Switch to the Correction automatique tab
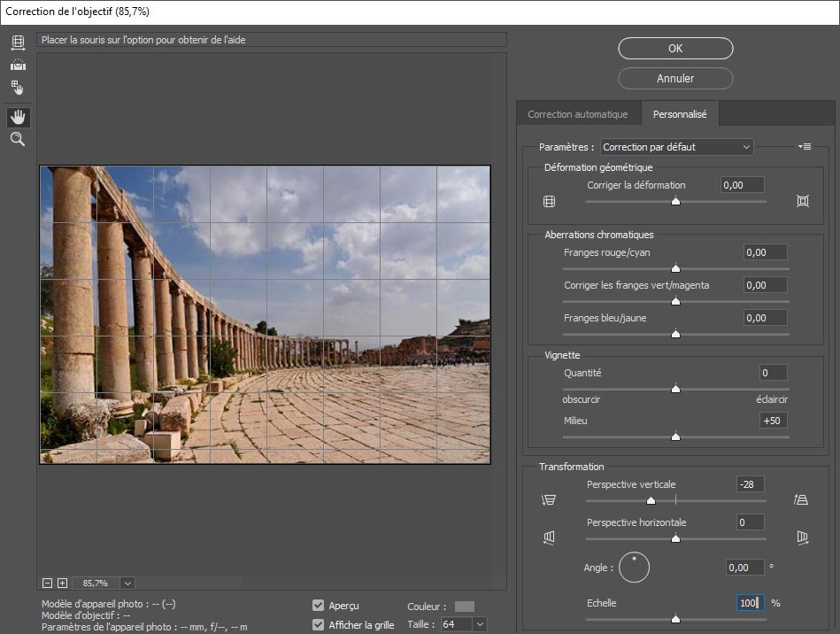The image size is (840, 634). pos(577,114)
